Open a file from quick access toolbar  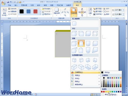tap(20, 2)
